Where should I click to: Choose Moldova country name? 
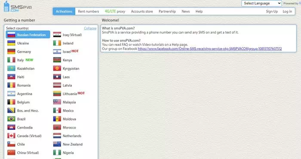click(x=69, y=119)
